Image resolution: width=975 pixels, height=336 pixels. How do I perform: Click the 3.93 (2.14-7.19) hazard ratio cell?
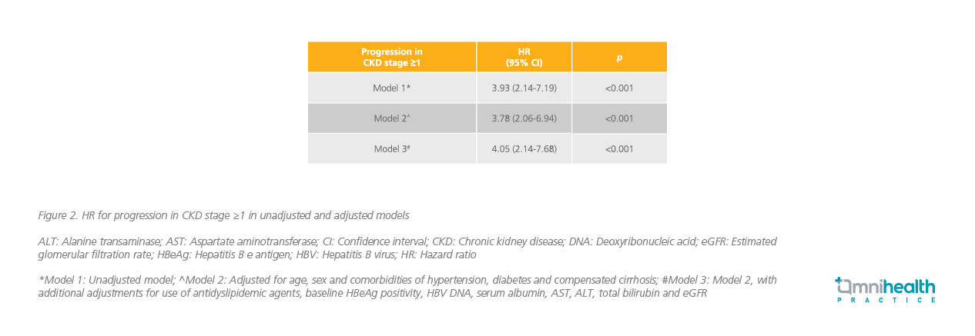[x=524, y=88]
